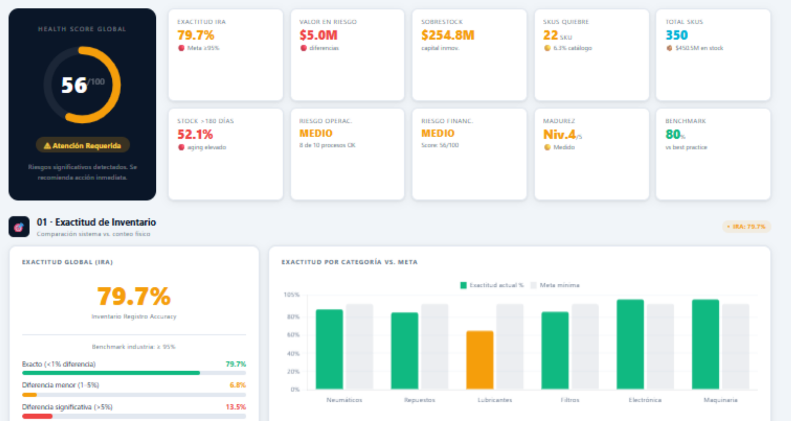Open the Exactitud IRA 79.7% card
This screenshot has height=421, width=791.
225,55
